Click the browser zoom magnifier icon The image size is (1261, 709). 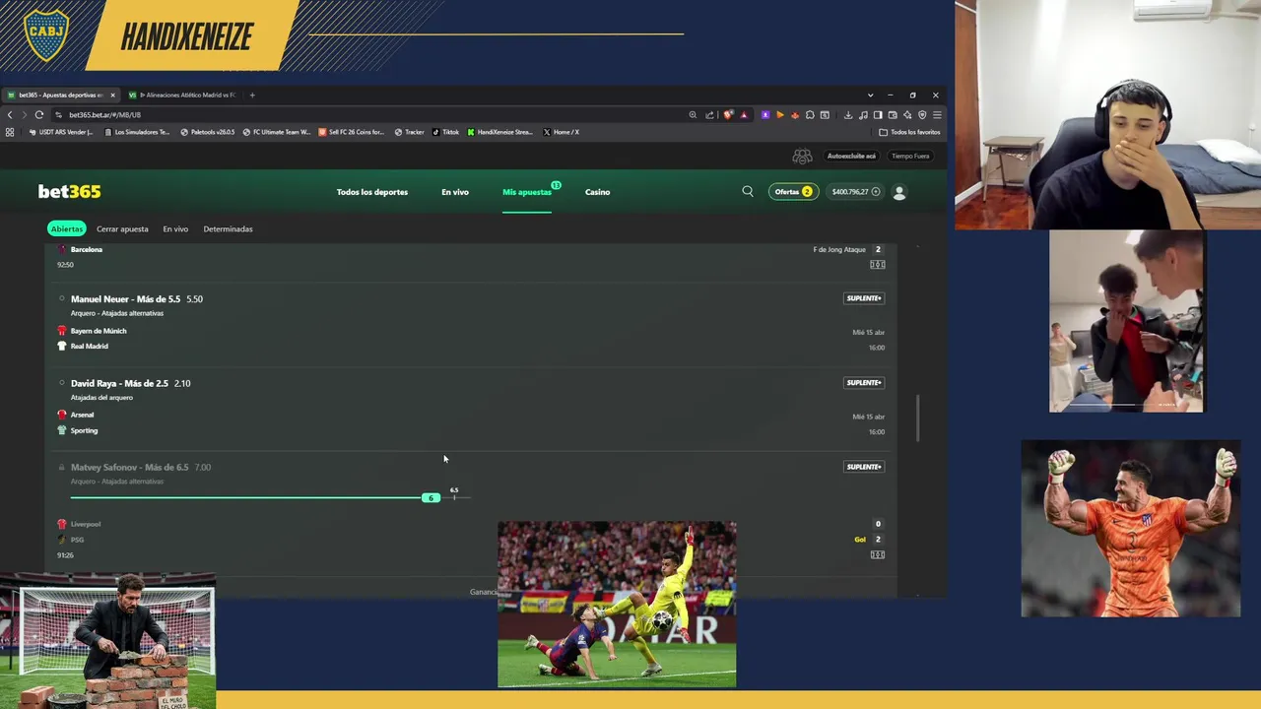coord(693,114)
